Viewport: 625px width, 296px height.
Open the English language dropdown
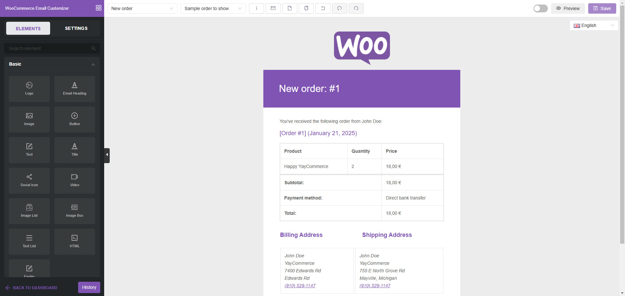[x=594, y=25]
